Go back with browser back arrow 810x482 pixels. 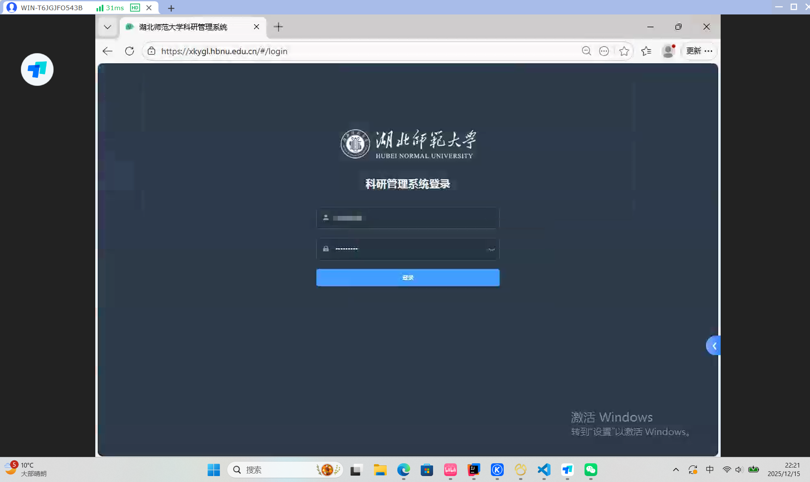[108, 51]
